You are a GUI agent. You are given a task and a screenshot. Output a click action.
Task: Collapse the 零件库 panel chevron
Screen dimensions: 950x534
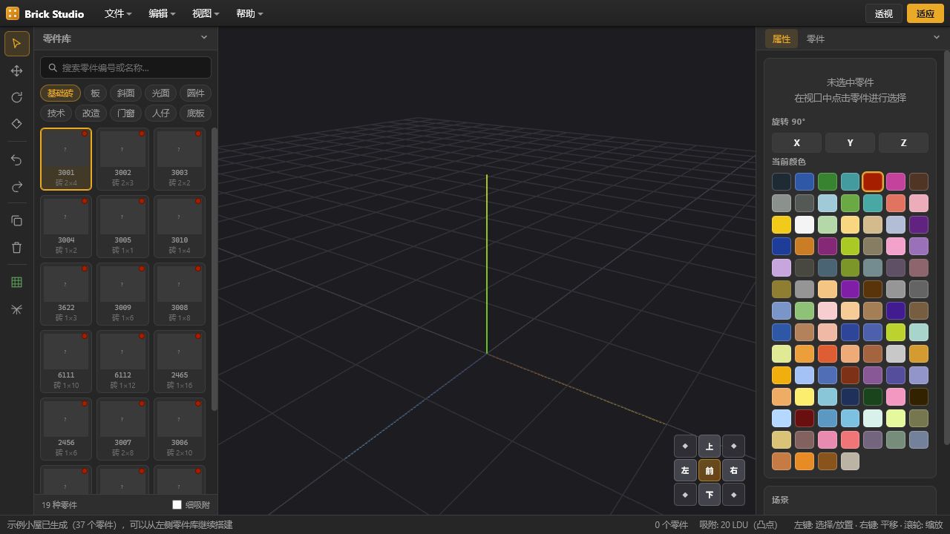[204, 38]
